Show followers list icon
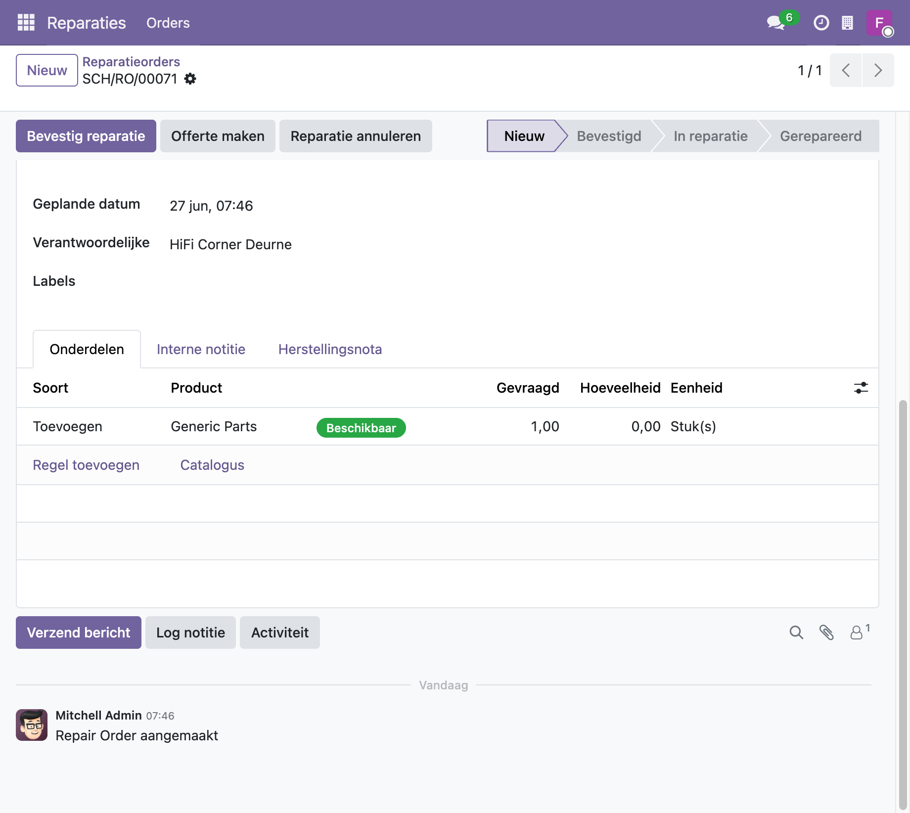This screenshot has width=910, height=813. pyautogui.click(x=860, y=632)
